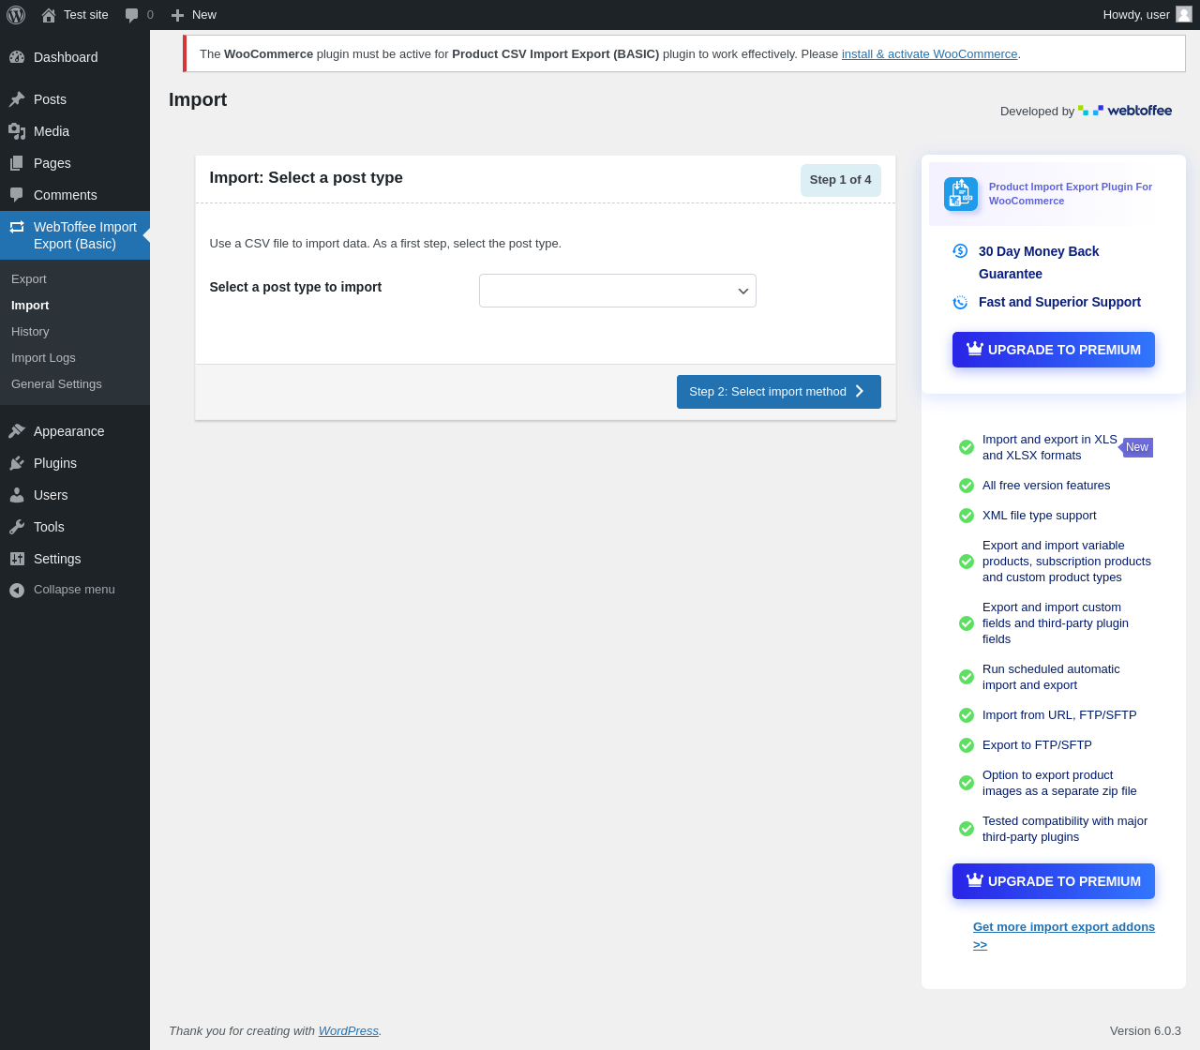Viewport: 1200px width, 1050px height.
Task: Click 'Run scheduled automatic import and export' text
Action: (1051, 677)
